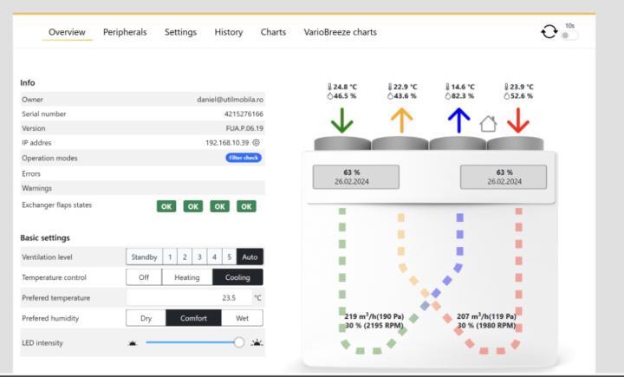Click the left filter 63 % panel
Viewport: 624px width, 377px height.
point(356,177)
